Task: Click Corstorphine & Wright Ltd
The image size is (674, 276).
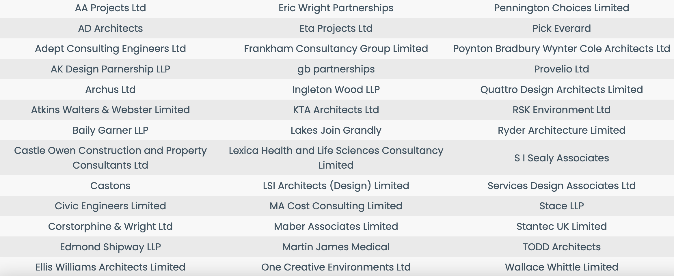Action: [110, 227]
